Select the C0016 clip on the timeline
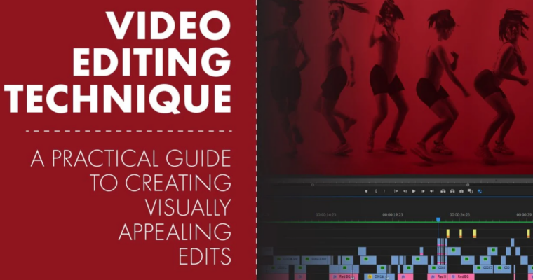This screenshot has width=533, height=280. (379, 276)
